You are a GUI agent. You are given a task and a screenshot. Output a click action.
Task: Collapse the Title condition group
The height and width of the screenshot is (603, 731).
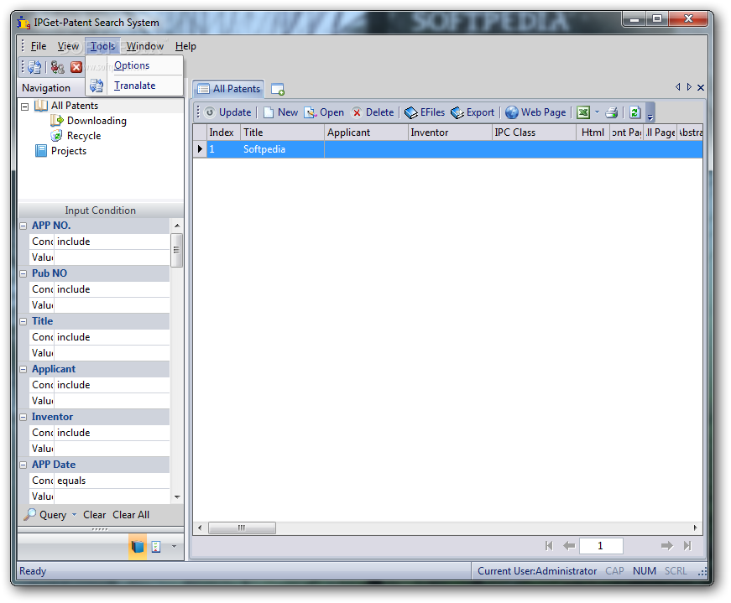click(23, 321)
